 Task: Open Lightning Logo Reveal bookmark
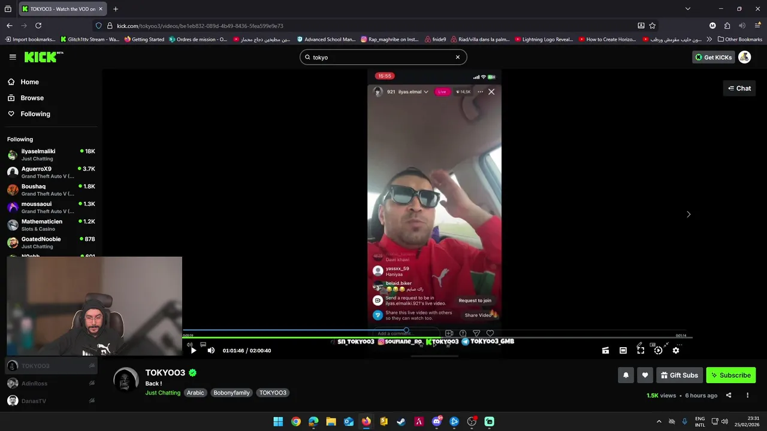[x=543, y=40]
